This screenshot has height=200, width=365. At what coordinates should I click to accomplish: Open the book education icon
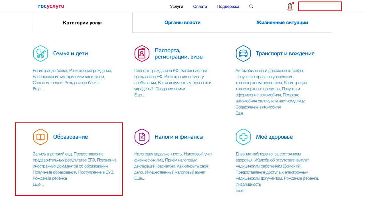pyautogui.click(x=40, y=137)
